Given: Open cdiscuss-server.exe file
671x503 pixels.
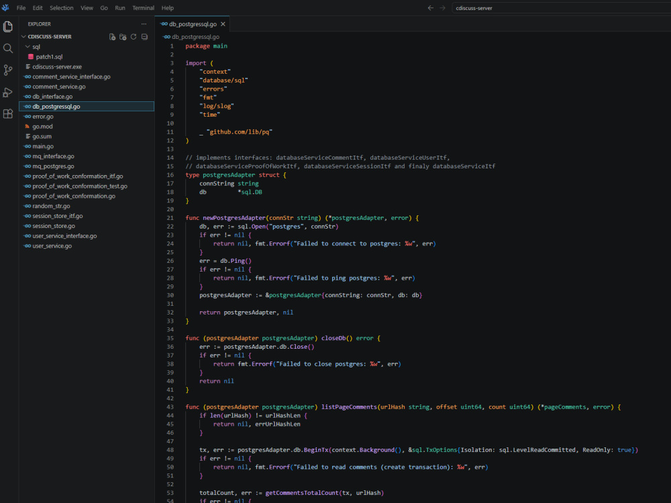Looking at the screenshot, I should [x=57, y=66].
